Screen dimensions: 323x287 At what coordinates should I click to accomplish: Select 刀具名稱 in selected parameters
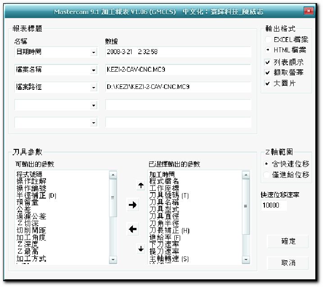coord(164,203)
